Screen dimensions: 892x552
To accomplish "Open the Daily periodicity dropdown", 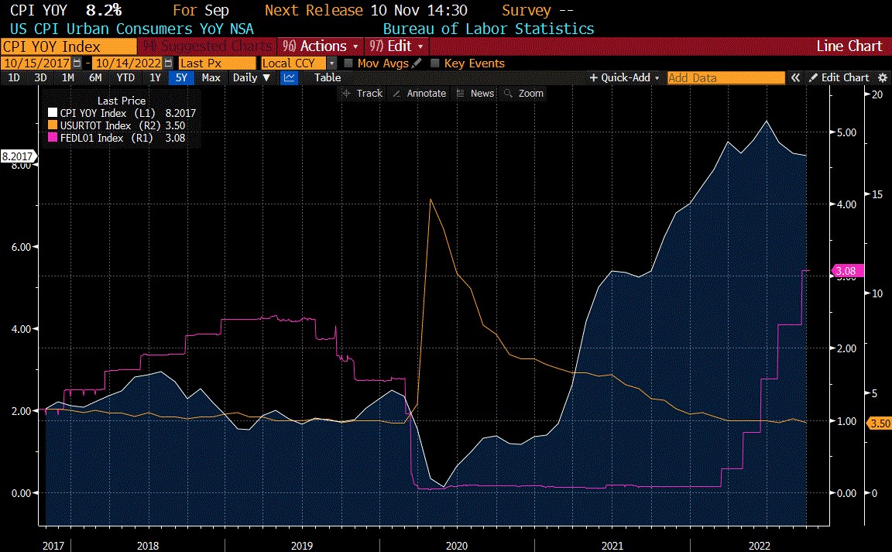I will click(252, 77).
